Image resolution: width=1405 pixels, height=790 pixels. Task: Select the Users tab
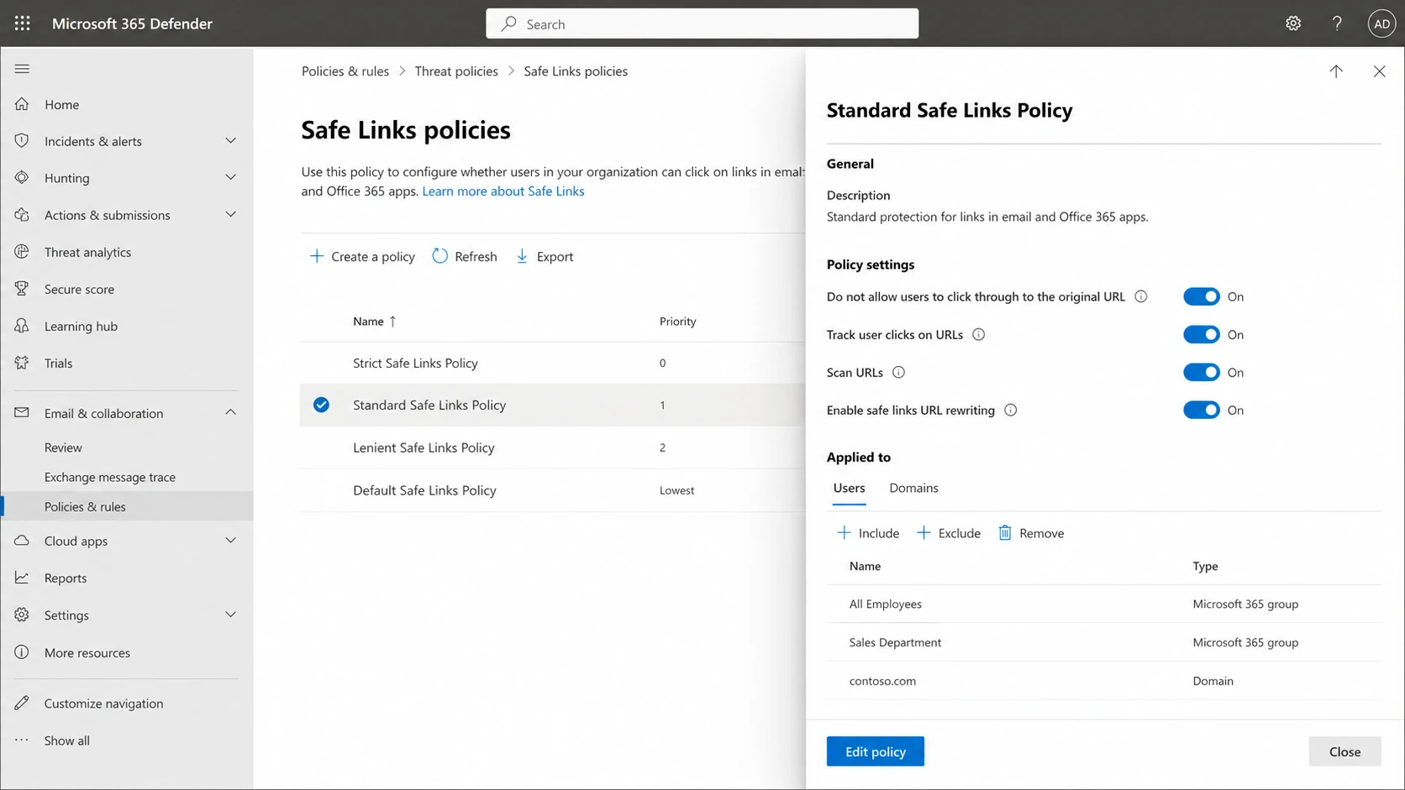(849, 488)
